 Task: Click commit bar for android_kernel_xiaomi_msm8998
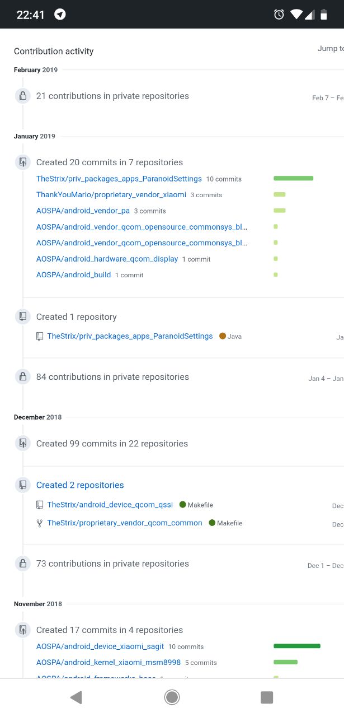(x=285, y=662)
